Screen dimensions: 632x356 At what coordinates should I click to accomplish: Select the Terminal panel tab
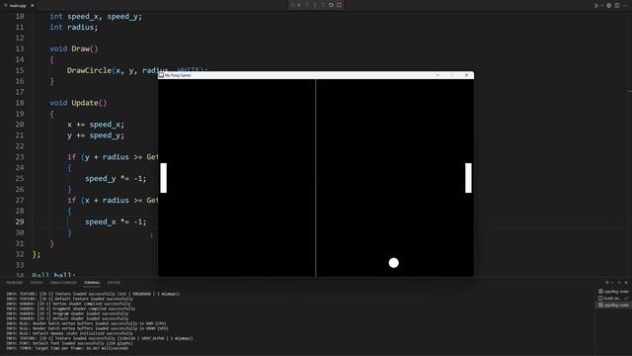coord(92,283)
